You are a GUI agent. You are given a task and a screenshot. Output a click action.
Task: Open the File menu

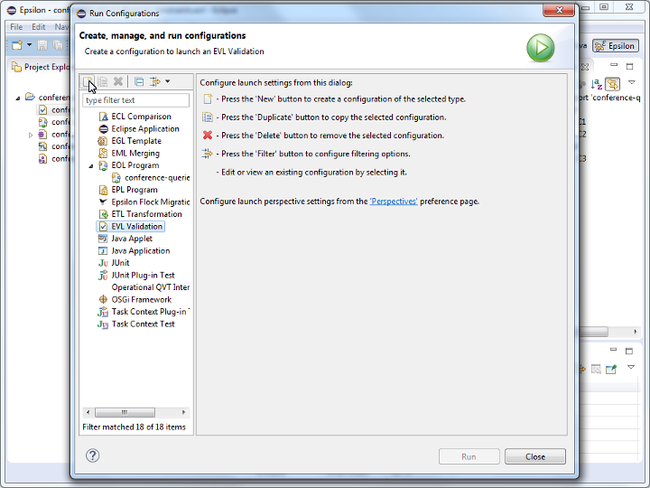point(16,27)
